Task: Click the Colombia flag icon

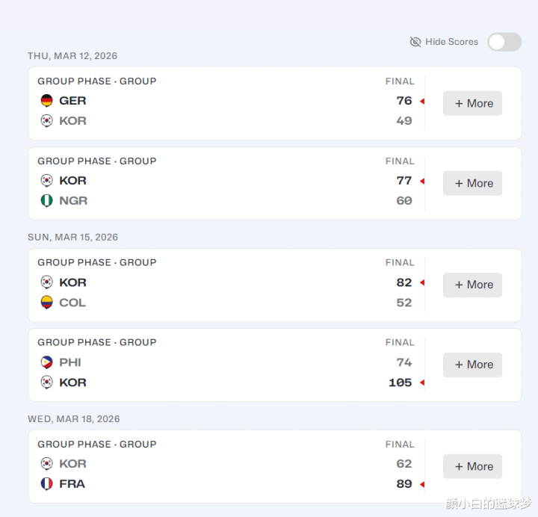Action: (x=46, y=303)
